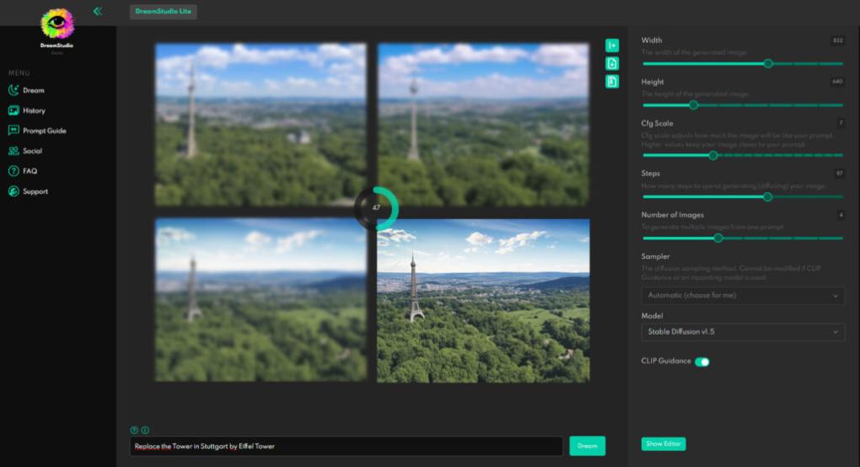The image size is (860, 467).
Task: Open the Sampler dropdown
Action: (x=743, y=296)
